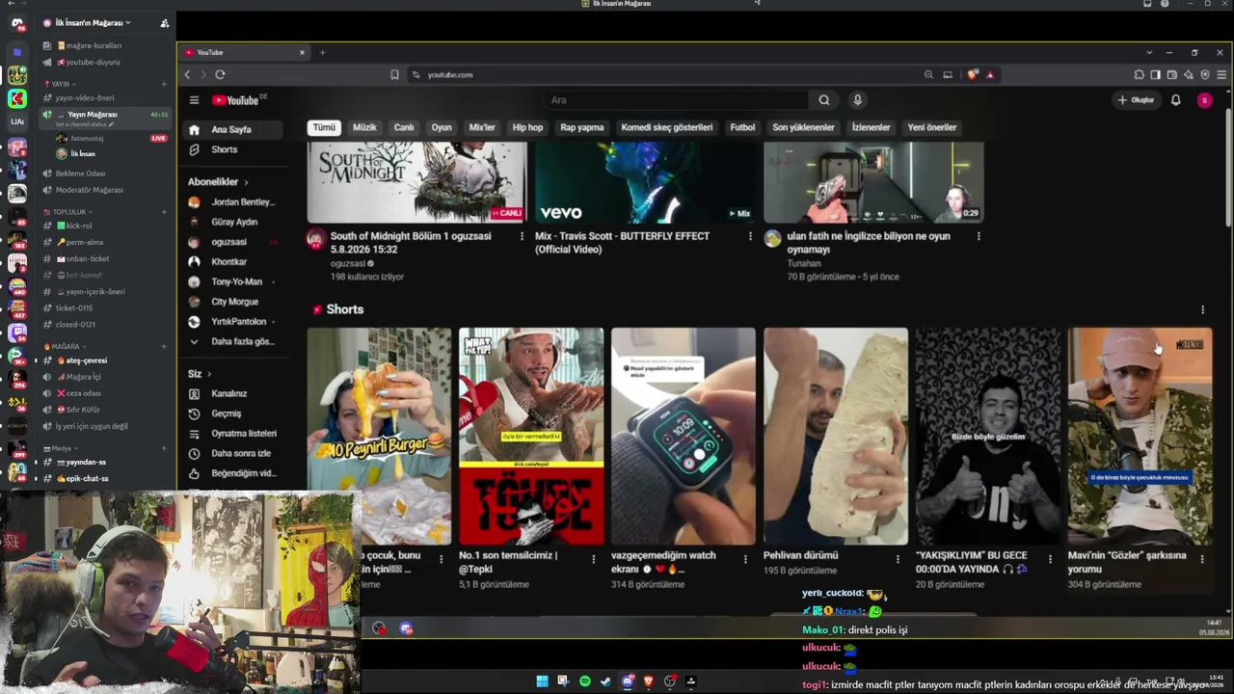Image resolution: width=1234 pixels, height=694 pixels.
Task: Open the browser wallet icon
Action: pyautogui.click(x=1171, y=74)
